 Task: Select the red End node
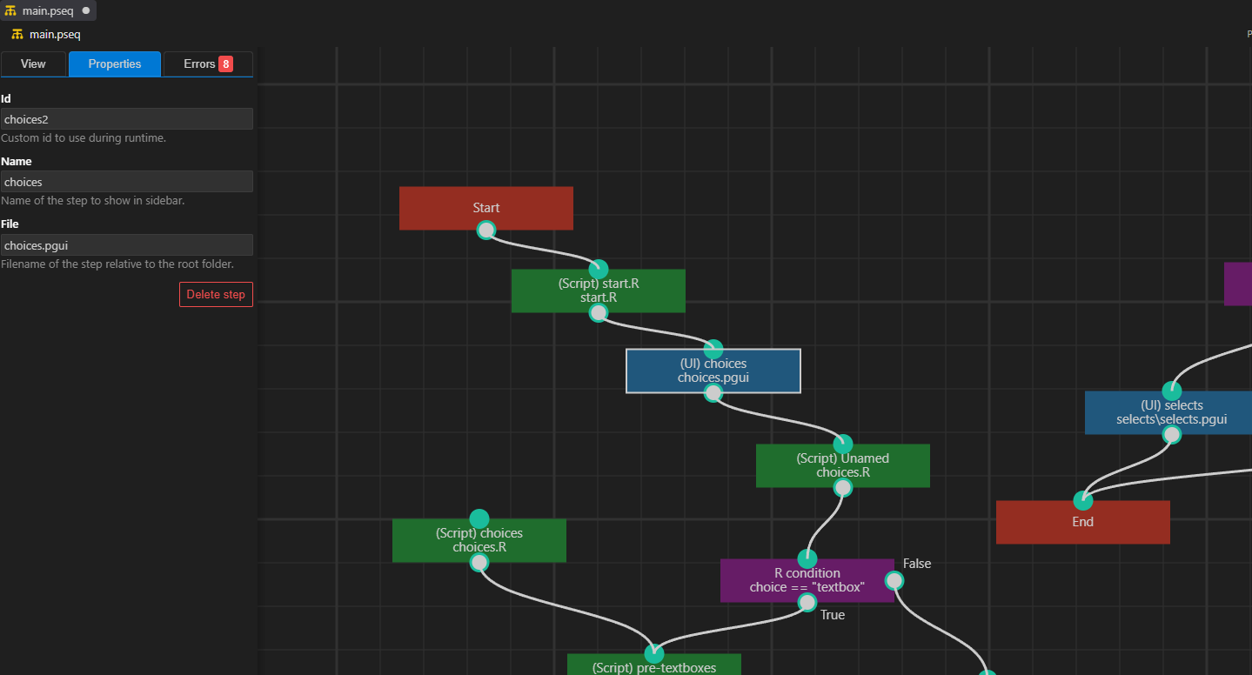click(x=1083, y=522)
